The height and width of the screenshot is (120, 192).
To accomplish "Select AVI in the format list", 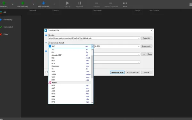I will pos(70,50).
